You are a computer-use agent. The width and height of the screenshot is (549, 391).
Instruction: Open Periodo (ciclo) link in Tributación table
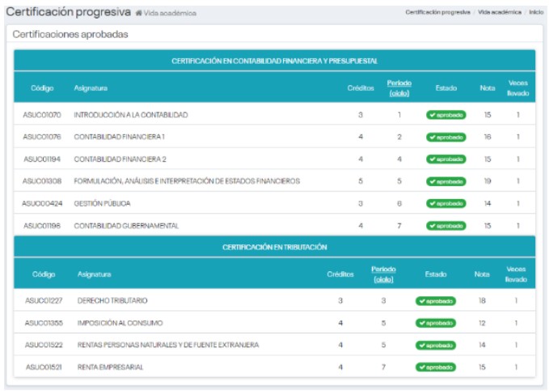coord(383,274)
